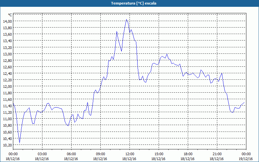Pick the 10,80 y-axis label

pyautogui.click(x=7, y=125)
